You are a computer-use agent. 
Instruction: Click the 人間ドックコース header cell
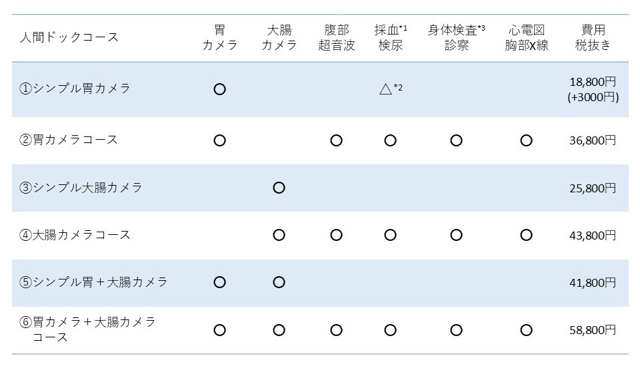pyautogui.click(x=69, y=37)
